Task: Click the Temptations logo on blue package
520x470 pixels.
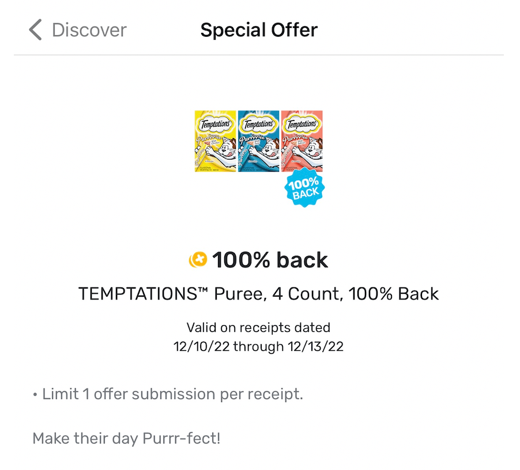Action: click(x=258, y=124)
